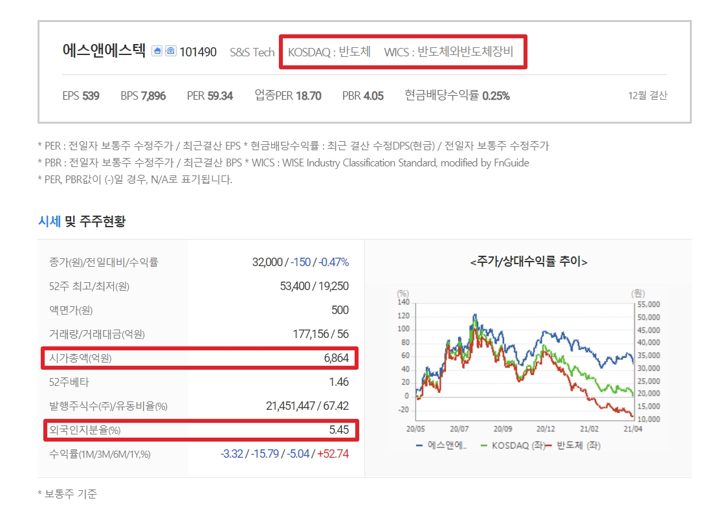This screenshot has height=505, width=719.
Task: Click the 외국인지분율(%) label
Action: (x=85, y=431)
